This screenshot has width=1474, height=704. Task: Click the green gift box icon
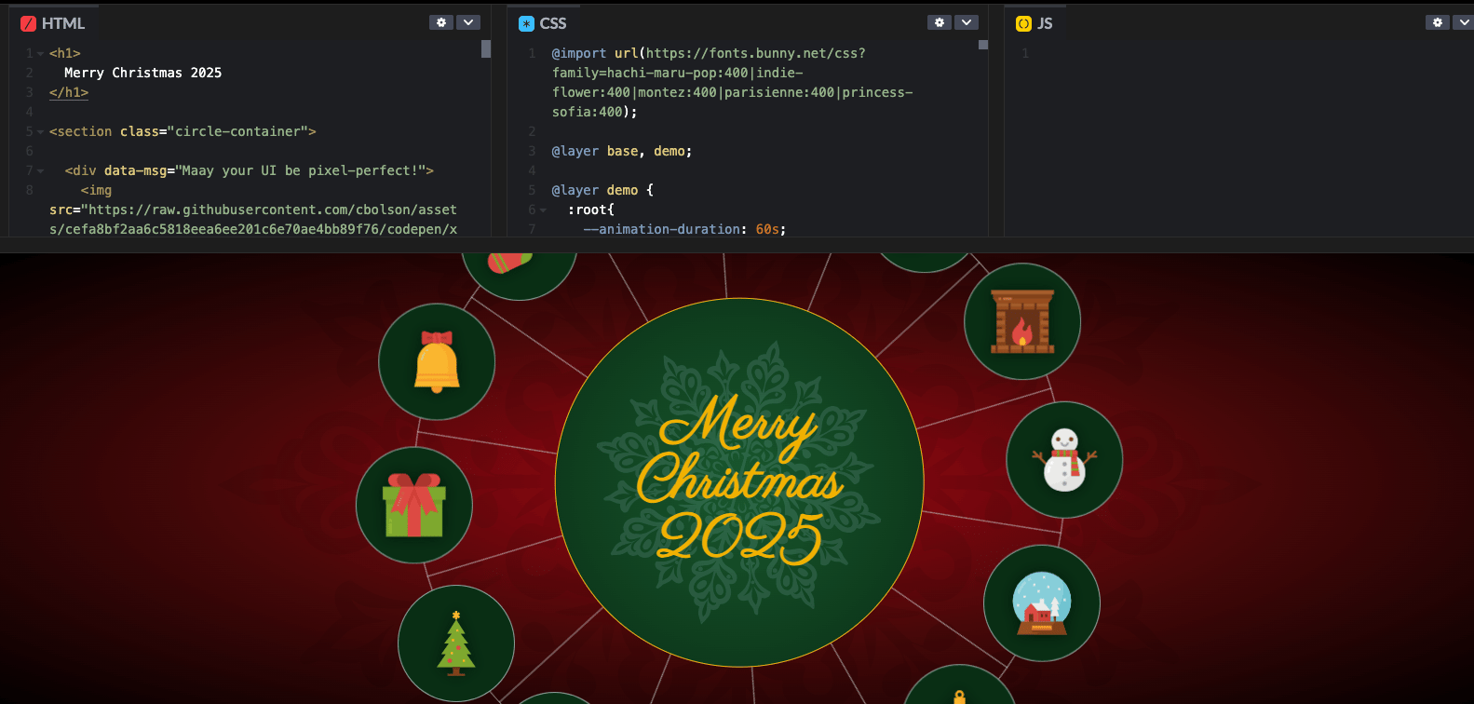pos(414,505)
